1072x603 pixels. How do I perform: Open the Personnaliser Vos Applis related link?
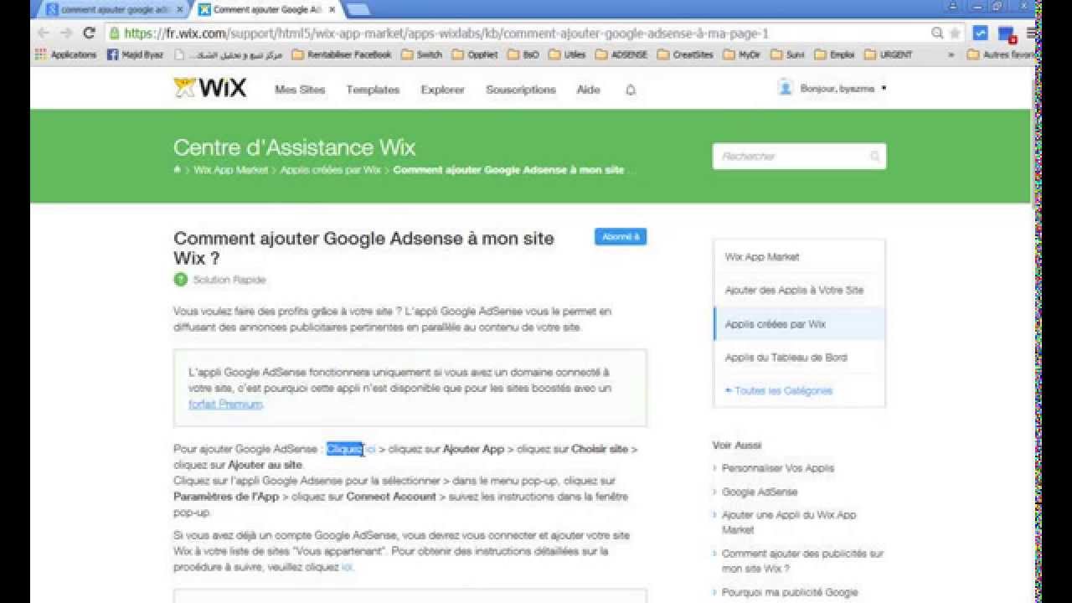pos(778,468)
